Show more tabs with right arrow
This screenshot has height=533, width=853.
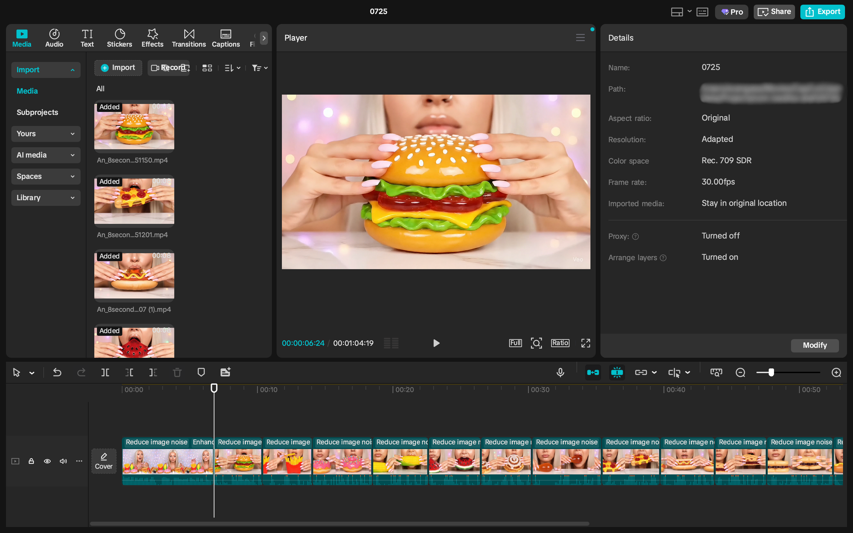[x=264, y=38]
